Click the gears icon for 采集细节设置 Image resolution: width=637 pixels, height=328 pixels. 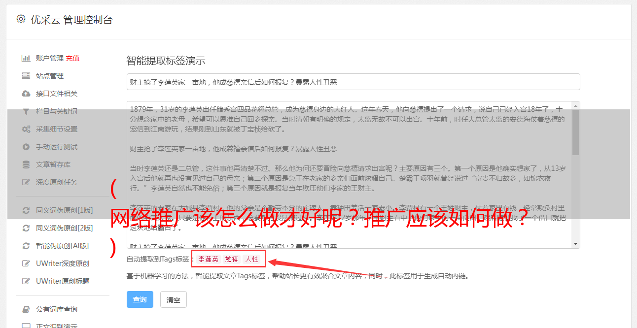coord(26,129)
